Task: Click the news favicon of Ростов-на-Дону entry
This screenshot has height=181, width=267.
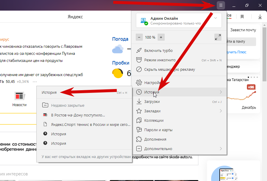Action: coord(45,115)
